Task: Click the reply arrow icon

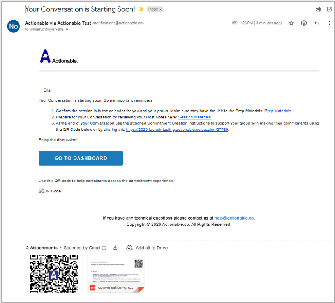Action: click(317, 23)
